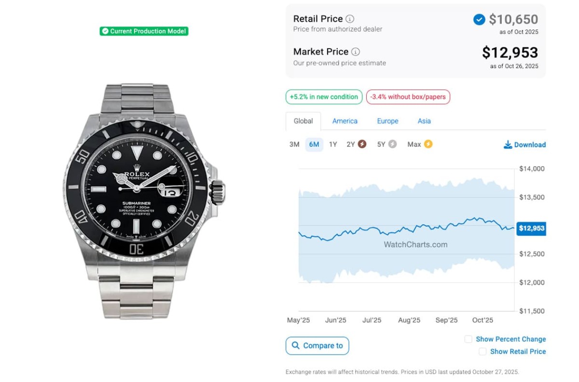Click the Max gold lightning icon
579x382 pixels.
coord(428,144)
